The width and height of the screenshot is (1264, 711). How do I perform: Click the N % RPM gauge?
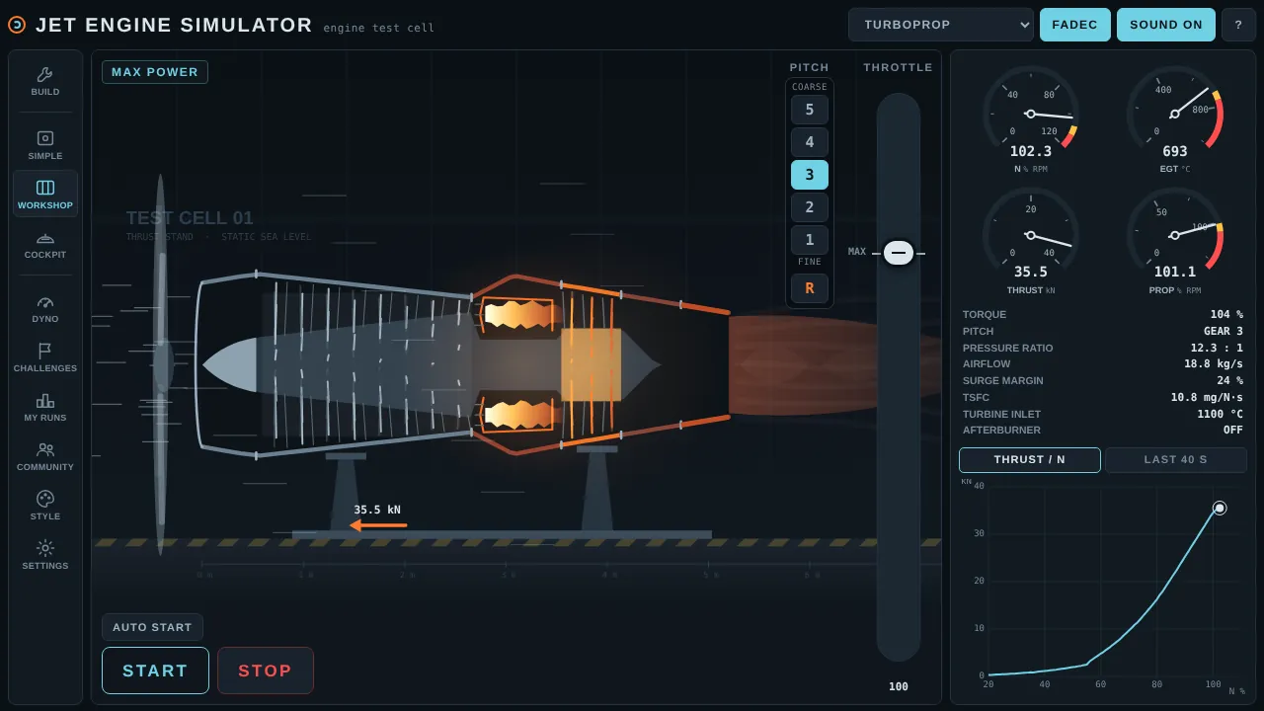1031,119
